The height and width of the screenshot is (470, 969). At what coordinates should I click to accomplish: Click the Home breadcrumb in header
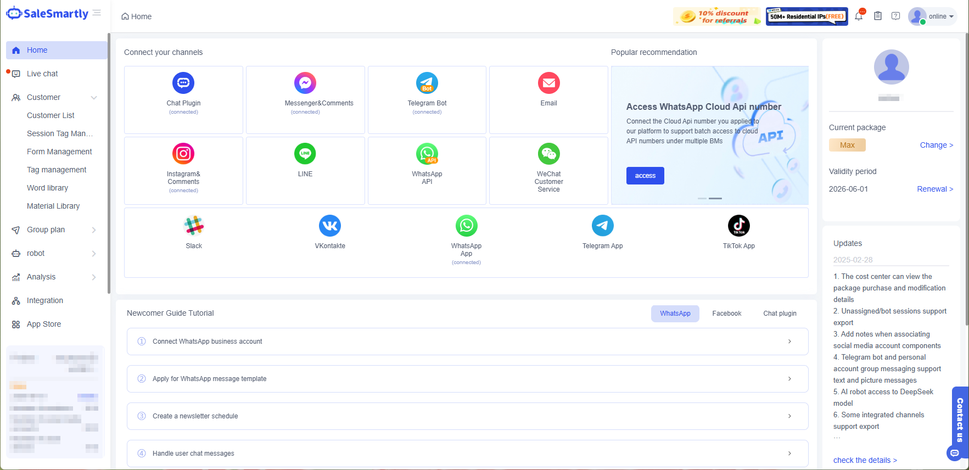coord(136,16)
